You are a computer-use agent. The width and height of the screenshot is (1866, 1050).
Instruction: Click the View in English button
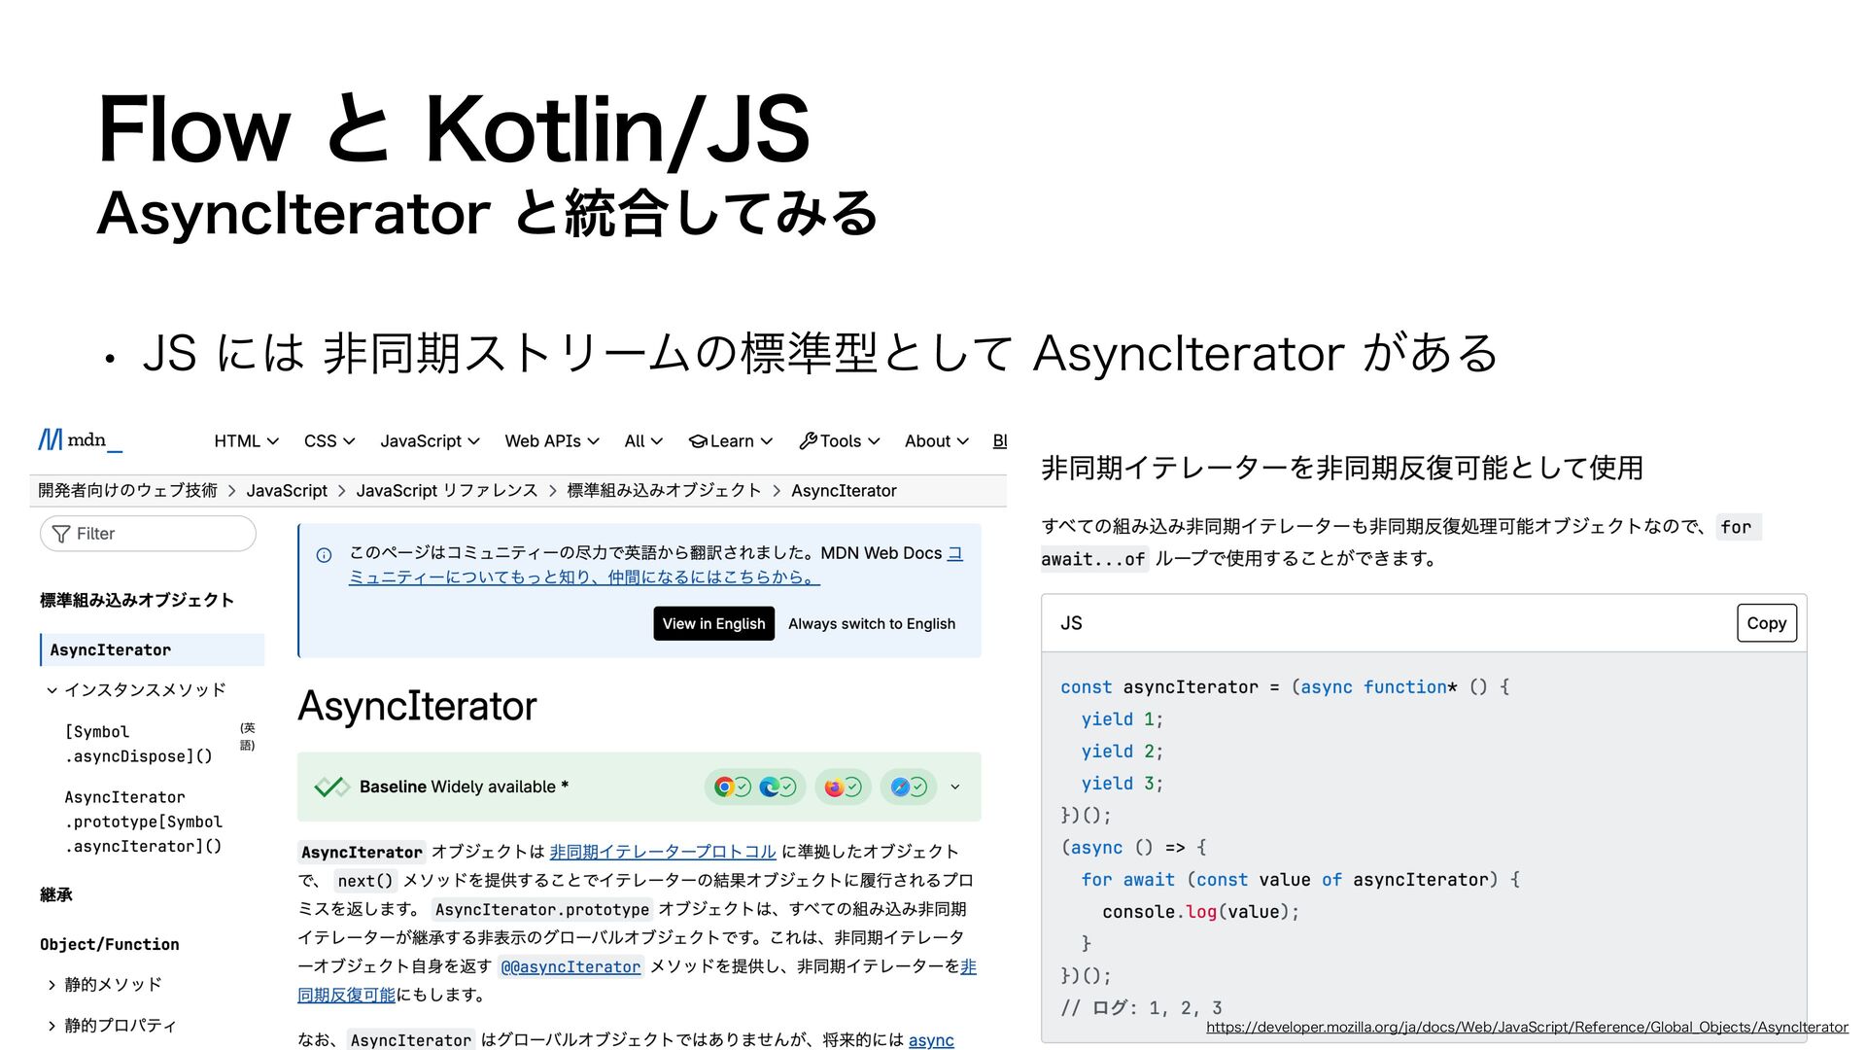coord(713,624)
